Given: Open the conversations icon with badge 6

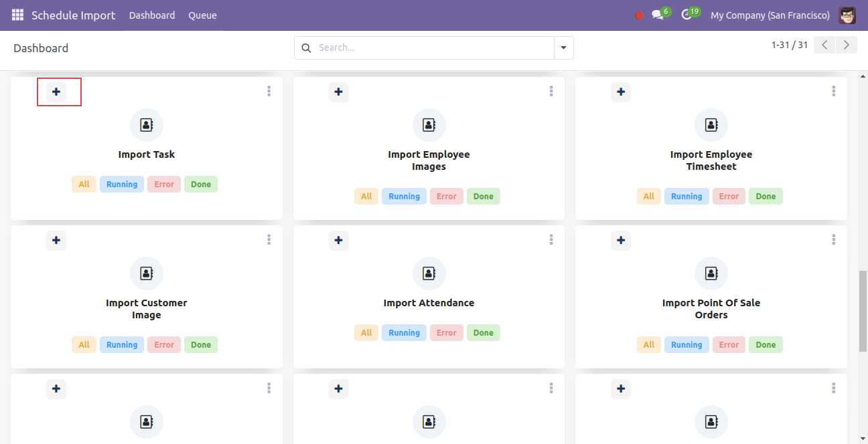Looking at the screenshot, I should (661, 14).
